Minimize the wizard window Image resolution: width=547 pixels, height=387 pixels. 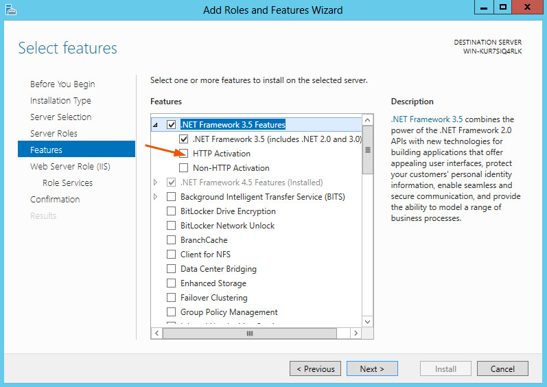[484, 8]
